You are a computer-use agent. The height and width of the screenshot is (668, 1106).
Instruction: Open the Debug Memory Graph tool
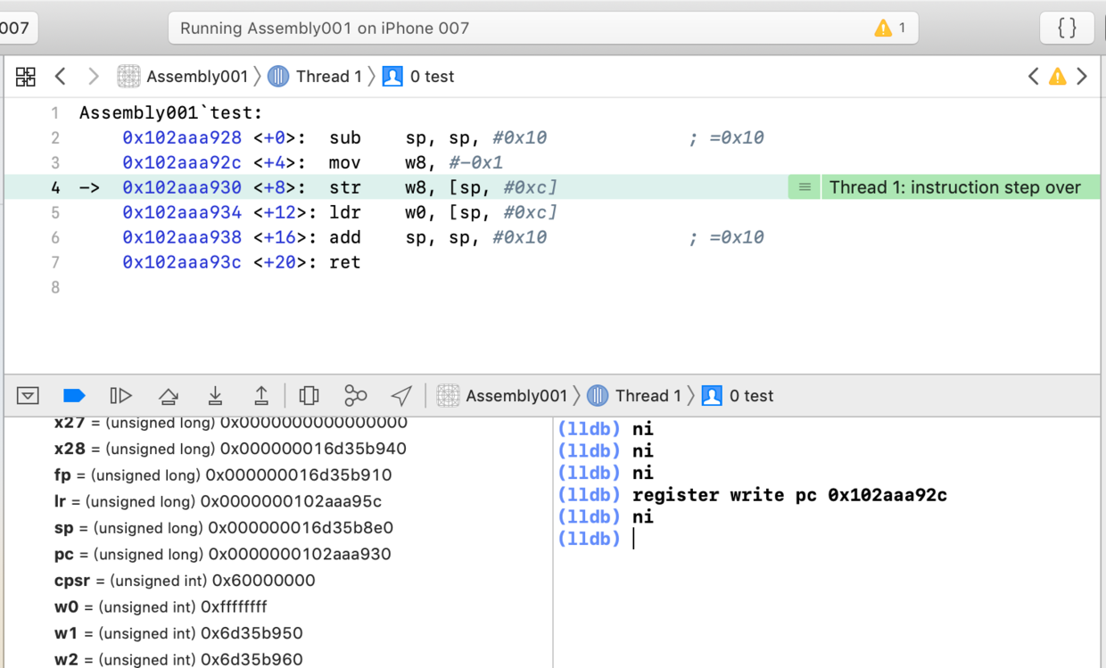[355, 396]
